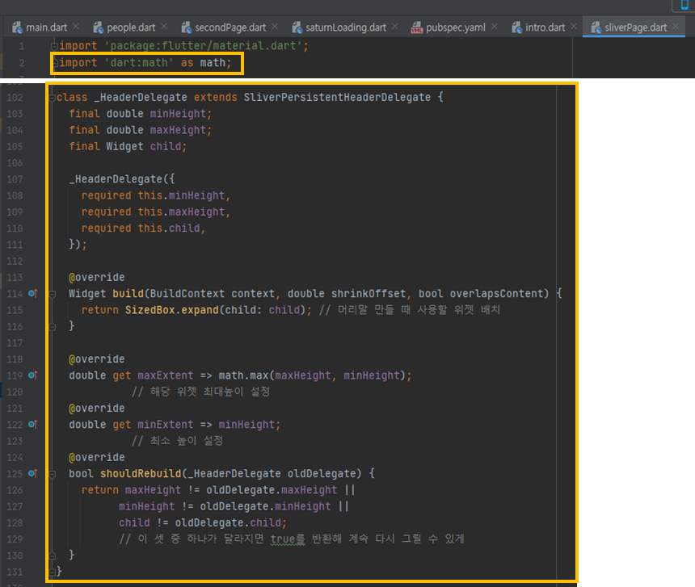Screen dimensions: 695x587
Task: Click the class fold end marker on line 131
Action: [53, 572]
